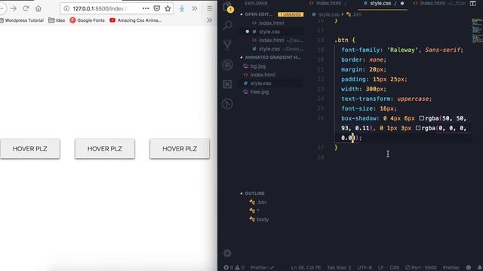Open the Google Fonts bookmark
483x271 pixels.
coord(88,20)
